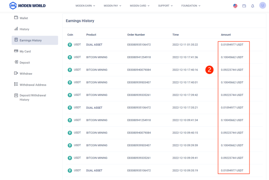Click time 2022-12-10 17:35:21

tap(185, 108)
